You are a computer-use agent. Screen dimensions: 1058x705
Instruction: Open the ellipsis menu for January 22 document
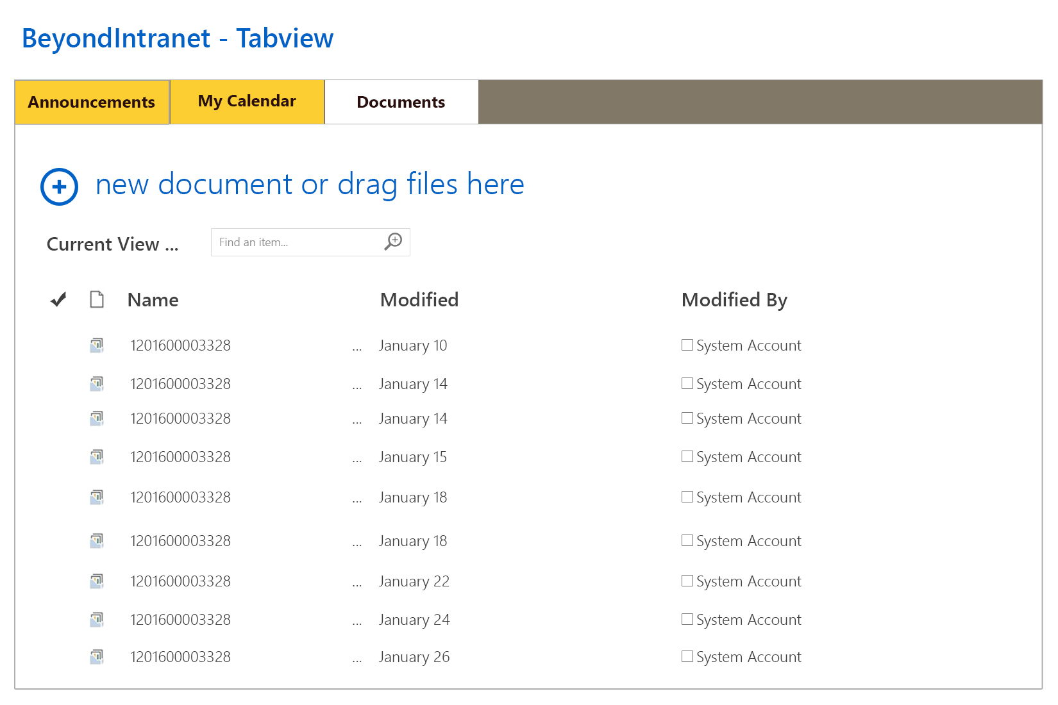point(357,584)
